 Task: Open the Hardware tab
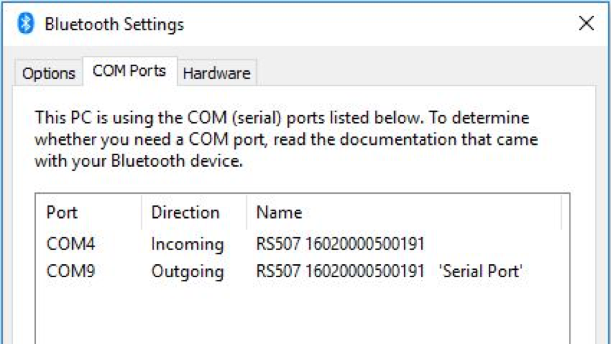click(216, 73)
